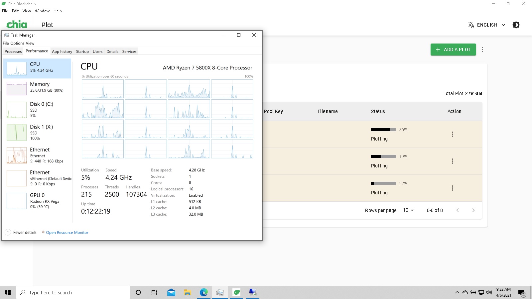Click the Chia leaf taskbar icon
532x299 pixels.
coord(236,292)
